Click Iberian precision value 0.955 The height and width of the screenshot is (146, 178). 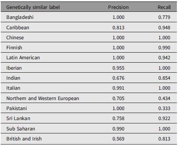click(x=118, y=68)
